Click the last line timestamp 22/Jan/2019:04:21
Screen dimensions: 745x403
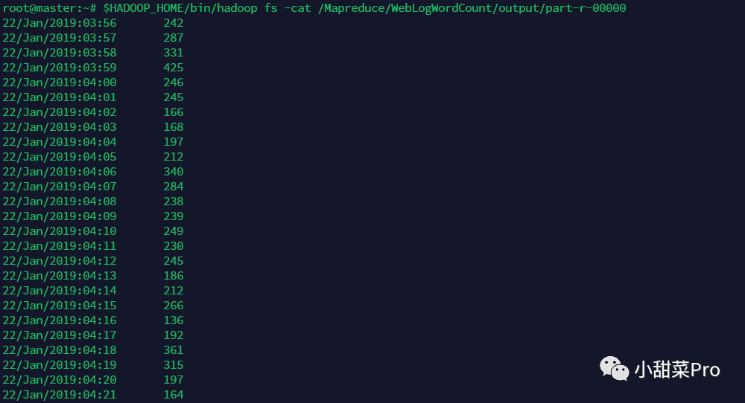pos(60,395)
